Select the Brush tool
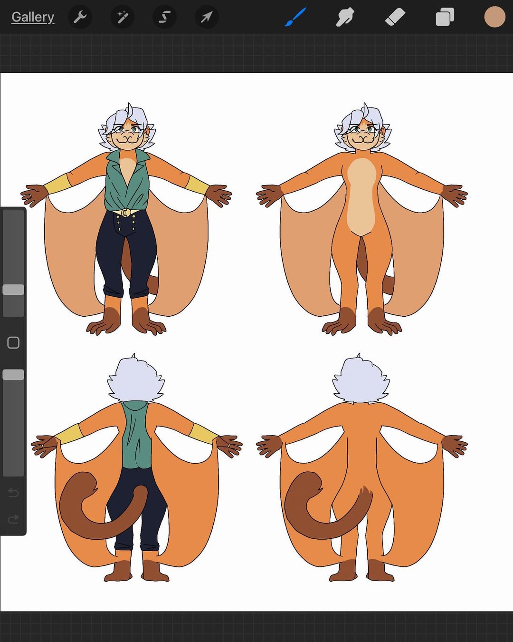This screenshot has width=513, height=642. pyautogui.click(x=296, y=18)
